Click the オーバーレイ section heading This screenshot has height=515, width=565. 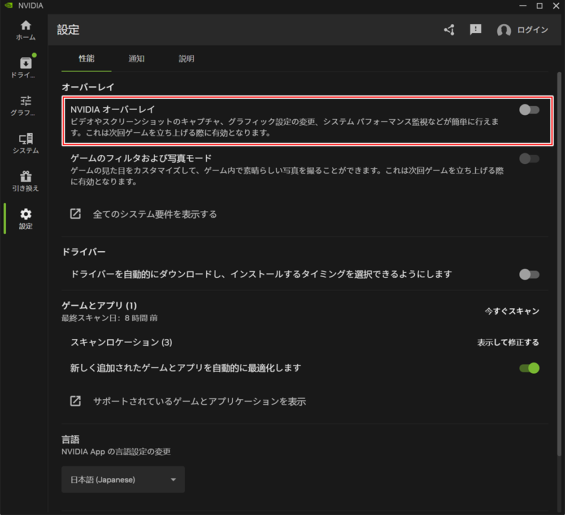tap(88, 87)
